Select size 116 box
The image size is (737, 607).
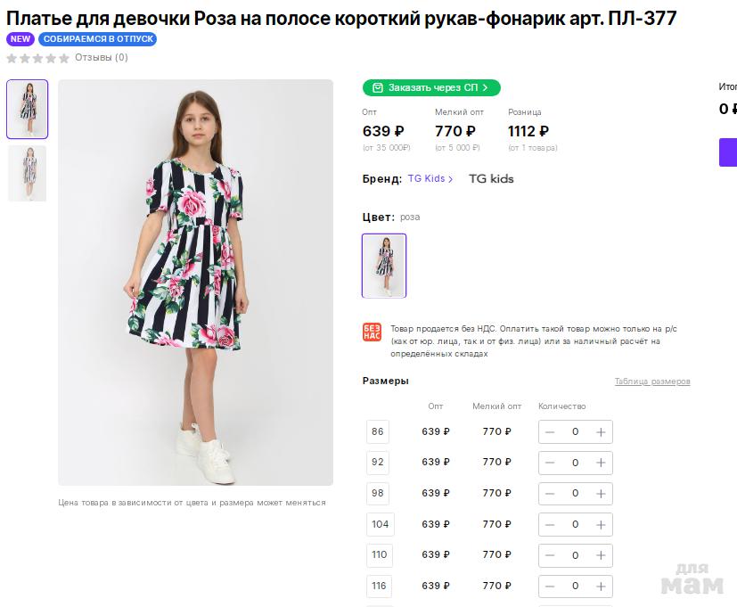(x=380, y=586)
